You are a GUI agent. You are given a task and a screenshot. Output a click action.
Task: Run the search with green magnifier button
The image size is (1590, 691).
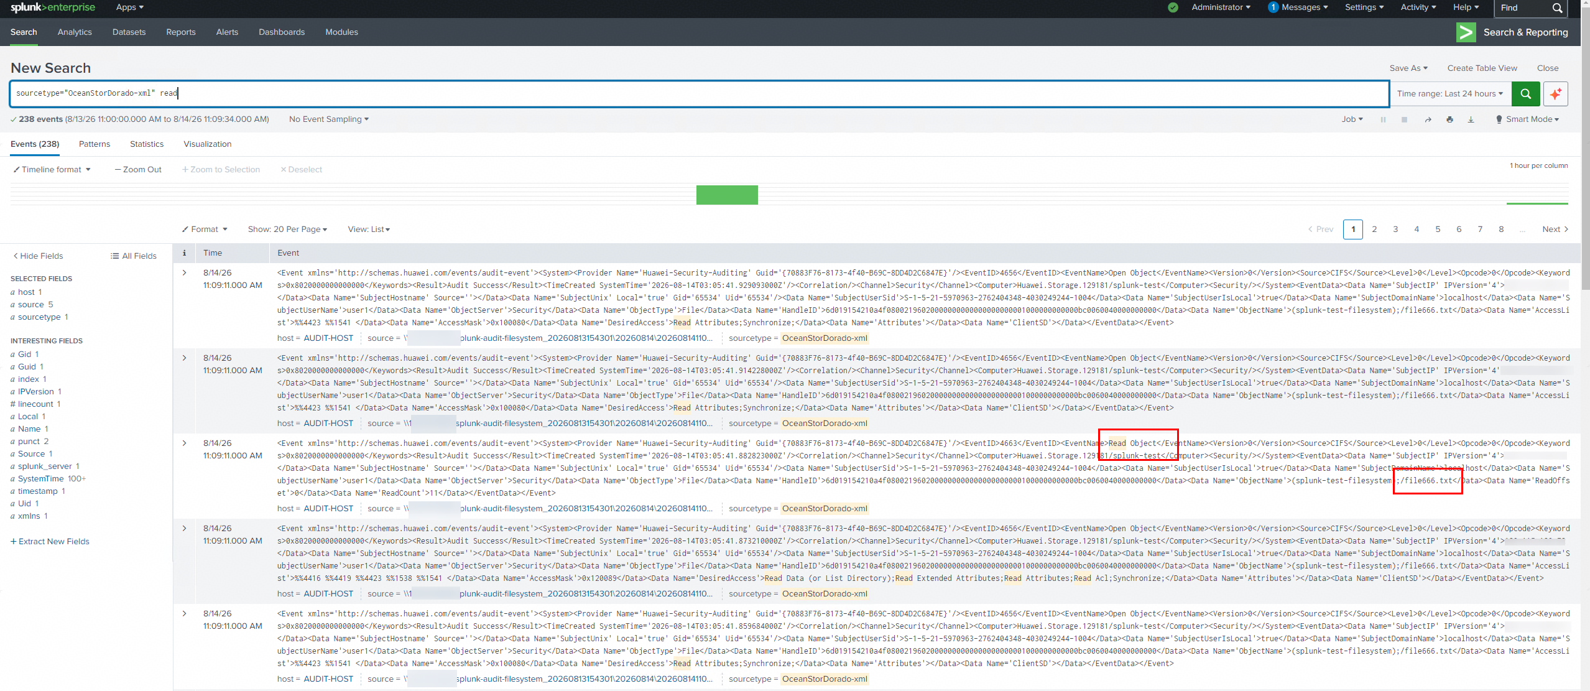[x=1525, y=94]
